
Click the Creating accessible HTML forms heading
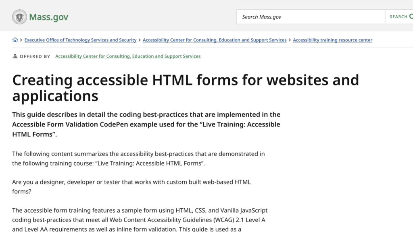[x=186, y=88]
